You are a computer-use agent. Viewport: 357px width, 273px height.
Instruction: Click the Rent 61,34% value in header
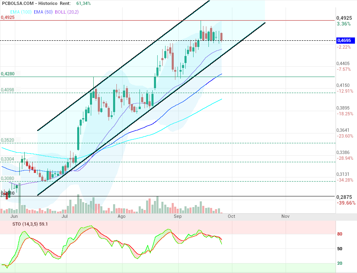[83, 3]
